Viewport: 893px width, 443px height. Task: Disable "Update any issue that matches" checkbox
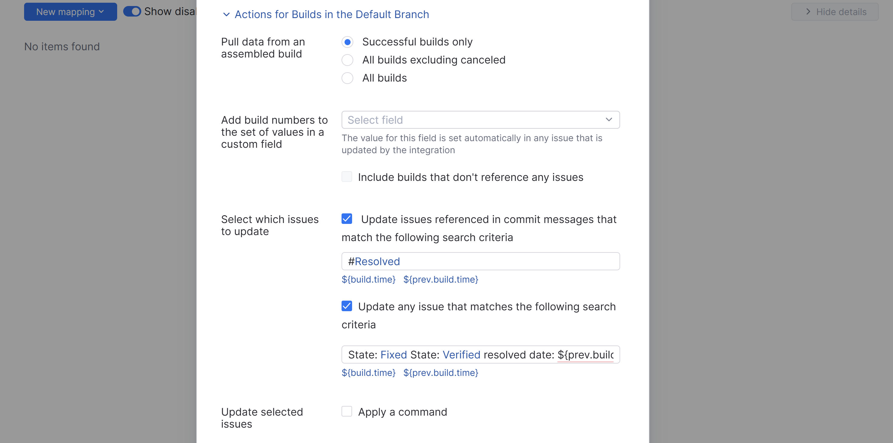(x=347, y=306)
